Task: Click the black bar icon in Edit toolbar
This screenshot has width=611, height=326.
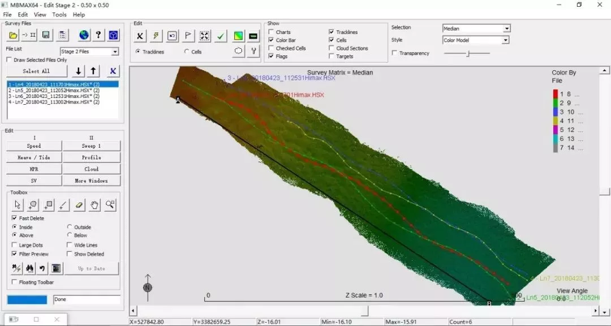Action: pyautogui.click(x=253, y=36)
